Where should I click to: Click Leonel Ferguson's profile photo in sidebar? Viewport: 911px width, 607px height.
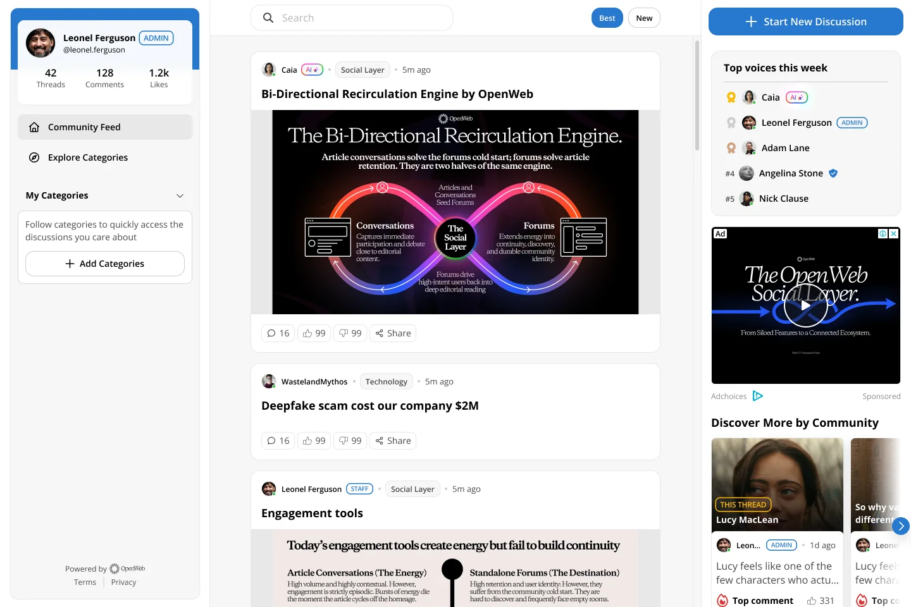click(40, 43)
